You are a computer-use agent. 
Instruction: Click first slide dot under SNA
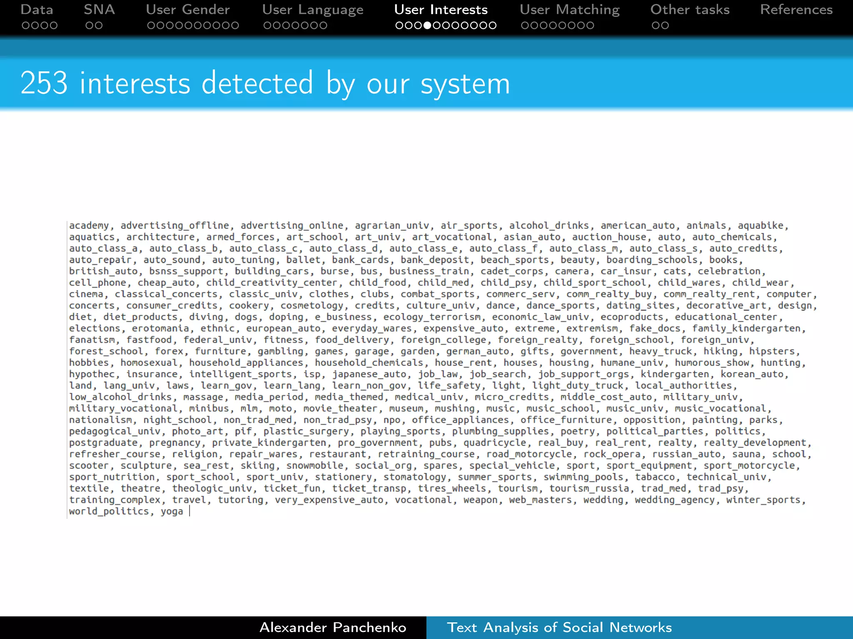89,25
